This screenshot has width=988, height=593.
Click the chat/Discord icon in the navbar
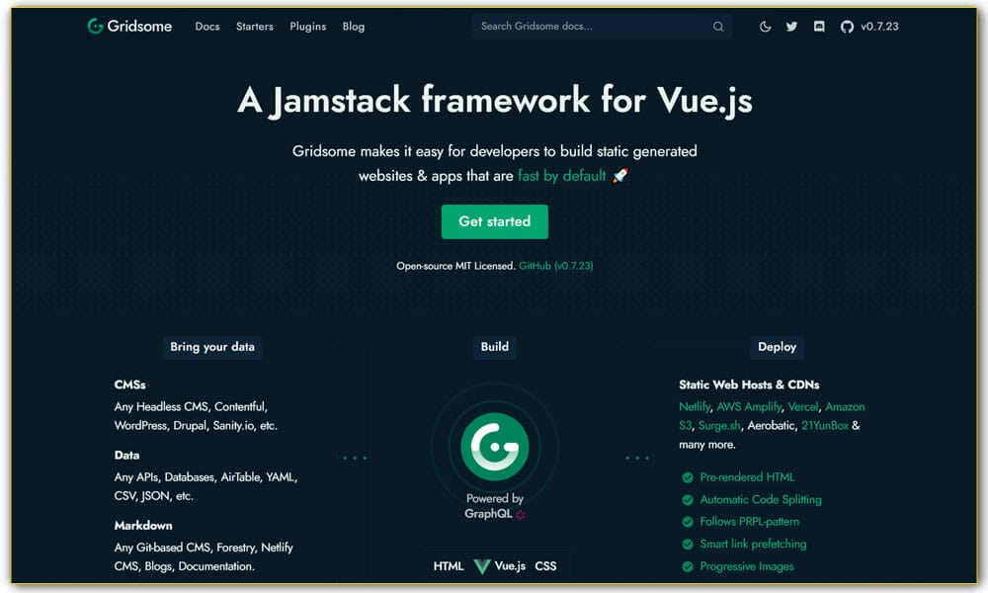click(x=818, y=27)
